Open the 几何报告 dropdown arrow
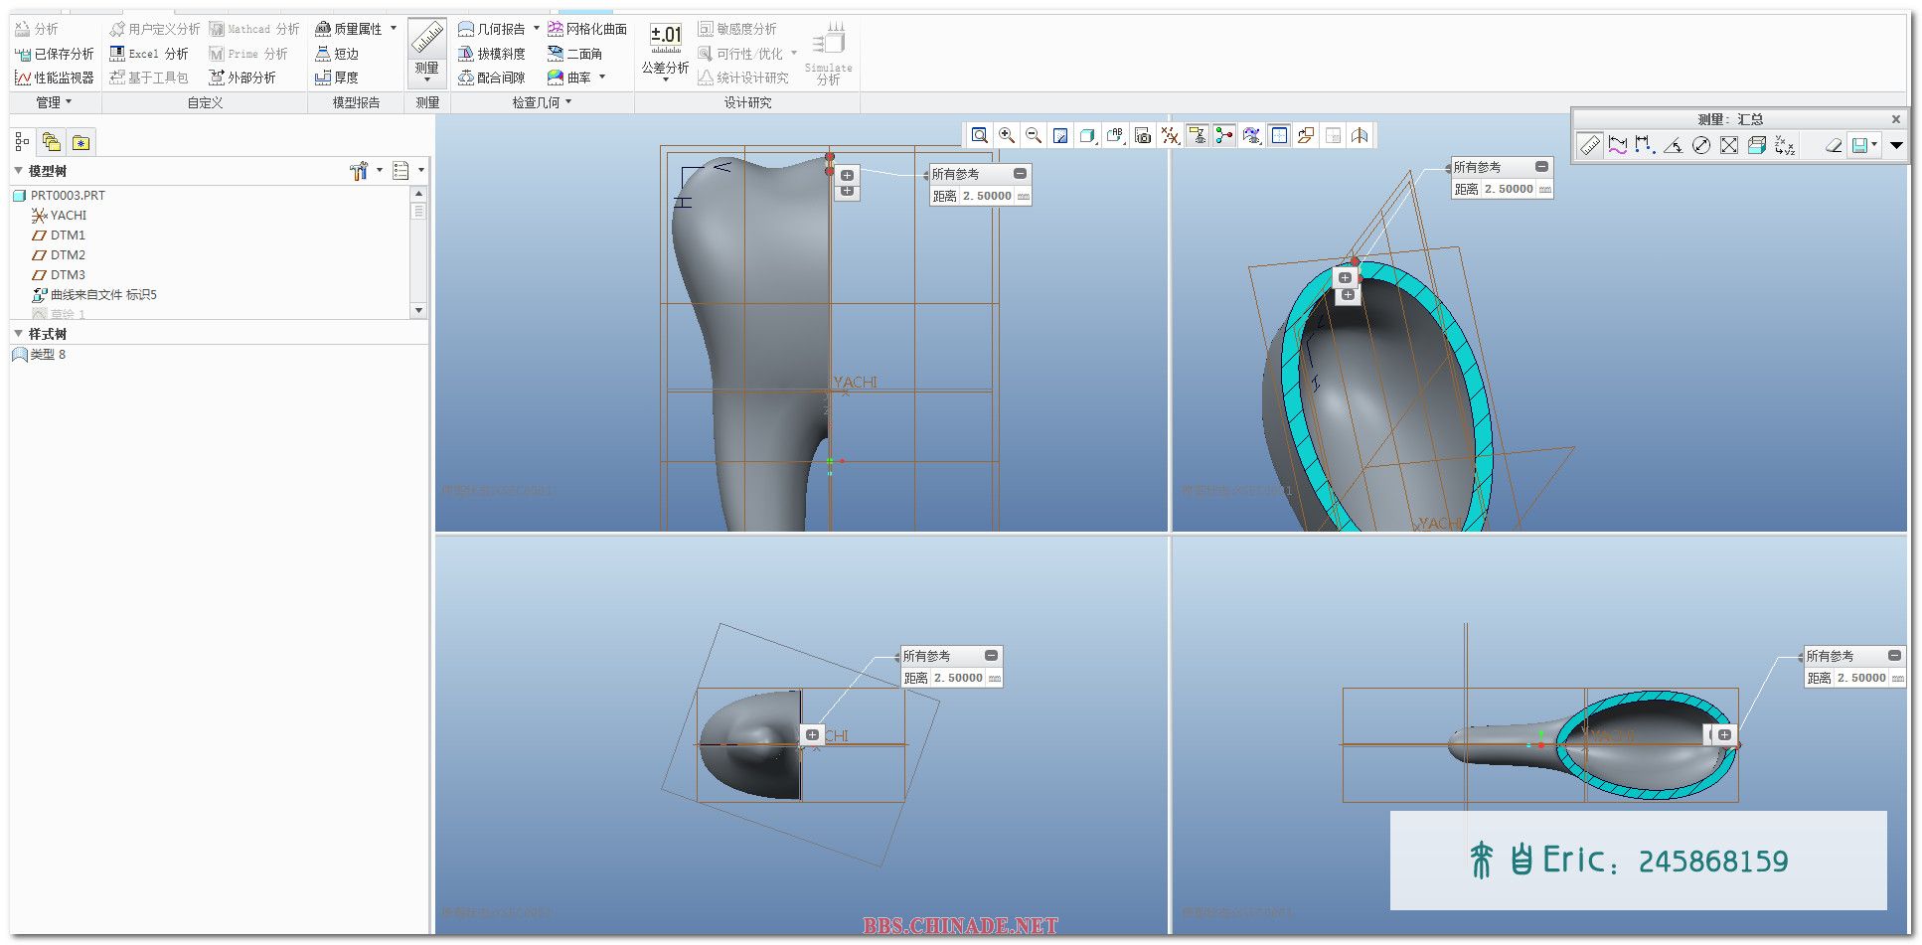1922x945 pixels. (x=537, y=29)
